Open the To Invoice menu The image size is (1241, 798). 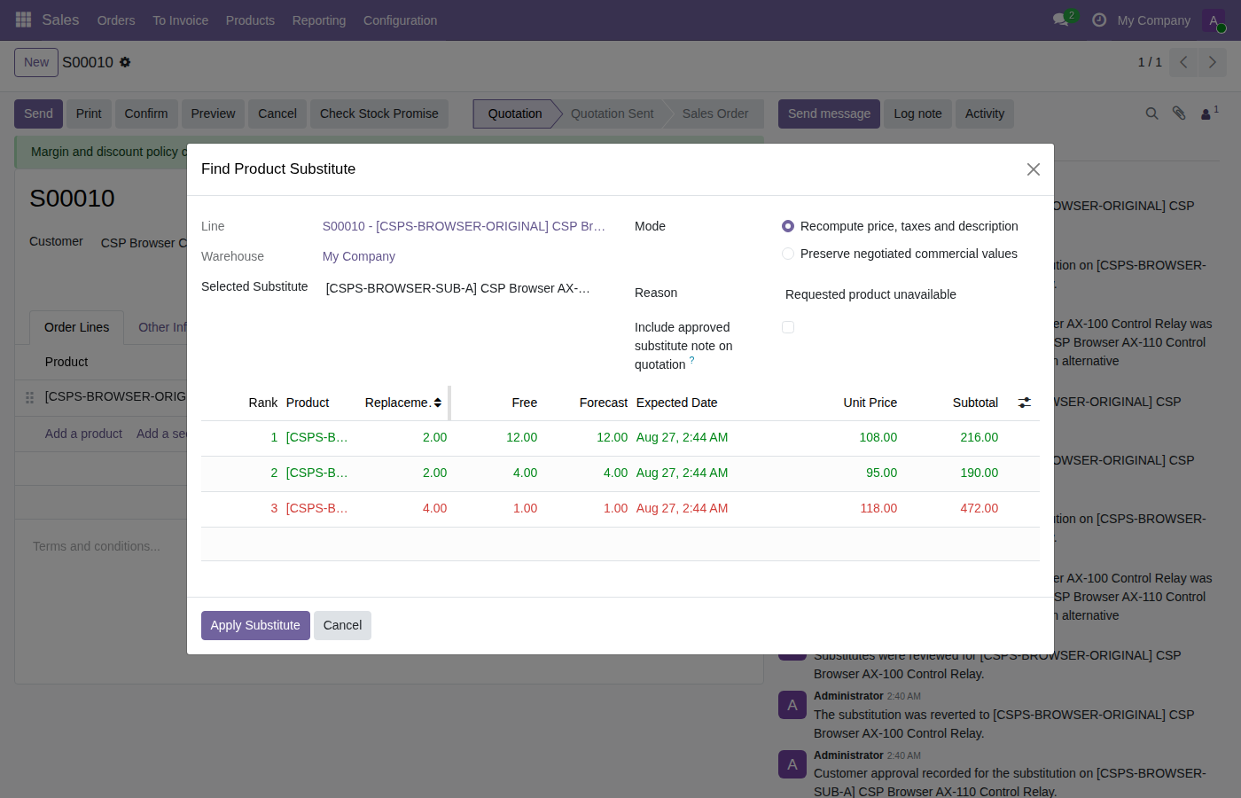(180, 20)
